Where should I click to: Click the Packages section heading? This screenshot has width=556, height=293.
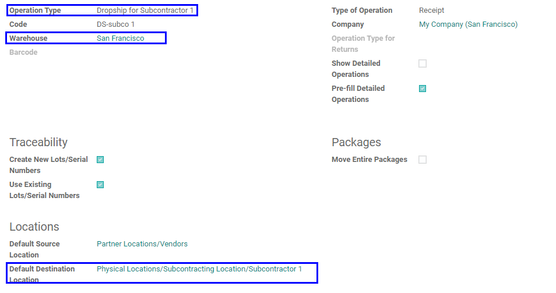(x=356, y=142)
